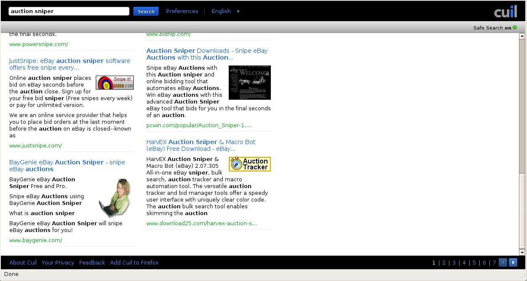The image size is (527, 281).
Task: Visit www.justsnipe.com URL
Action: (35, 146)
